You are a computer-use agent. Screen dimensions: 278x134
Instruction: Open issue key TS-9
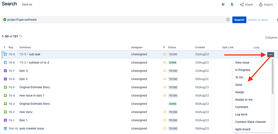(12, 54)
